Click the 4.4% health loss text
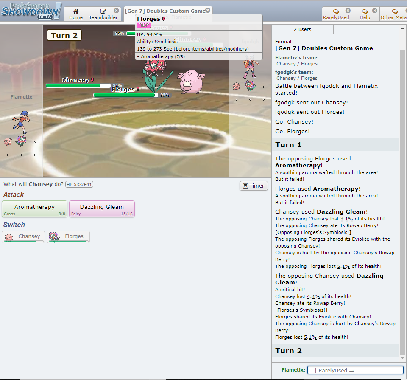 point(313,296)
